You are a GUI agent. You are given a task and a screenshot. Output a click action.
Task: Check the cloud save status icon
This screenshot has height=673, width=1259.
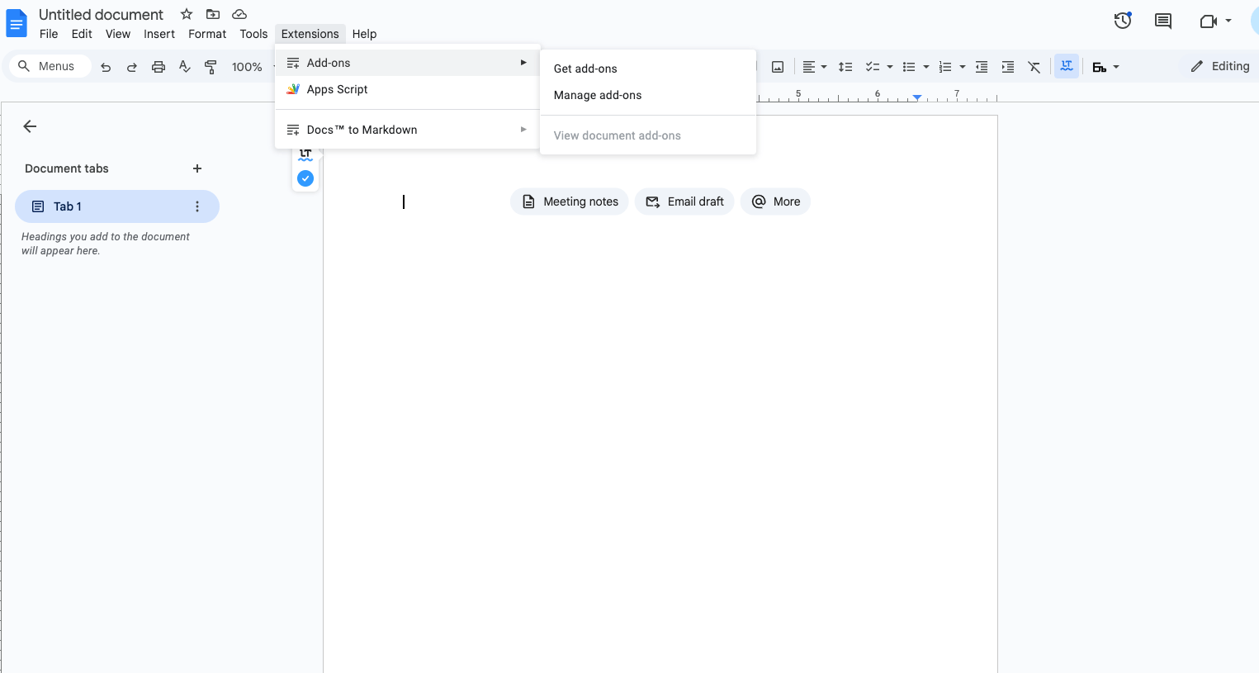coord(239,14)
